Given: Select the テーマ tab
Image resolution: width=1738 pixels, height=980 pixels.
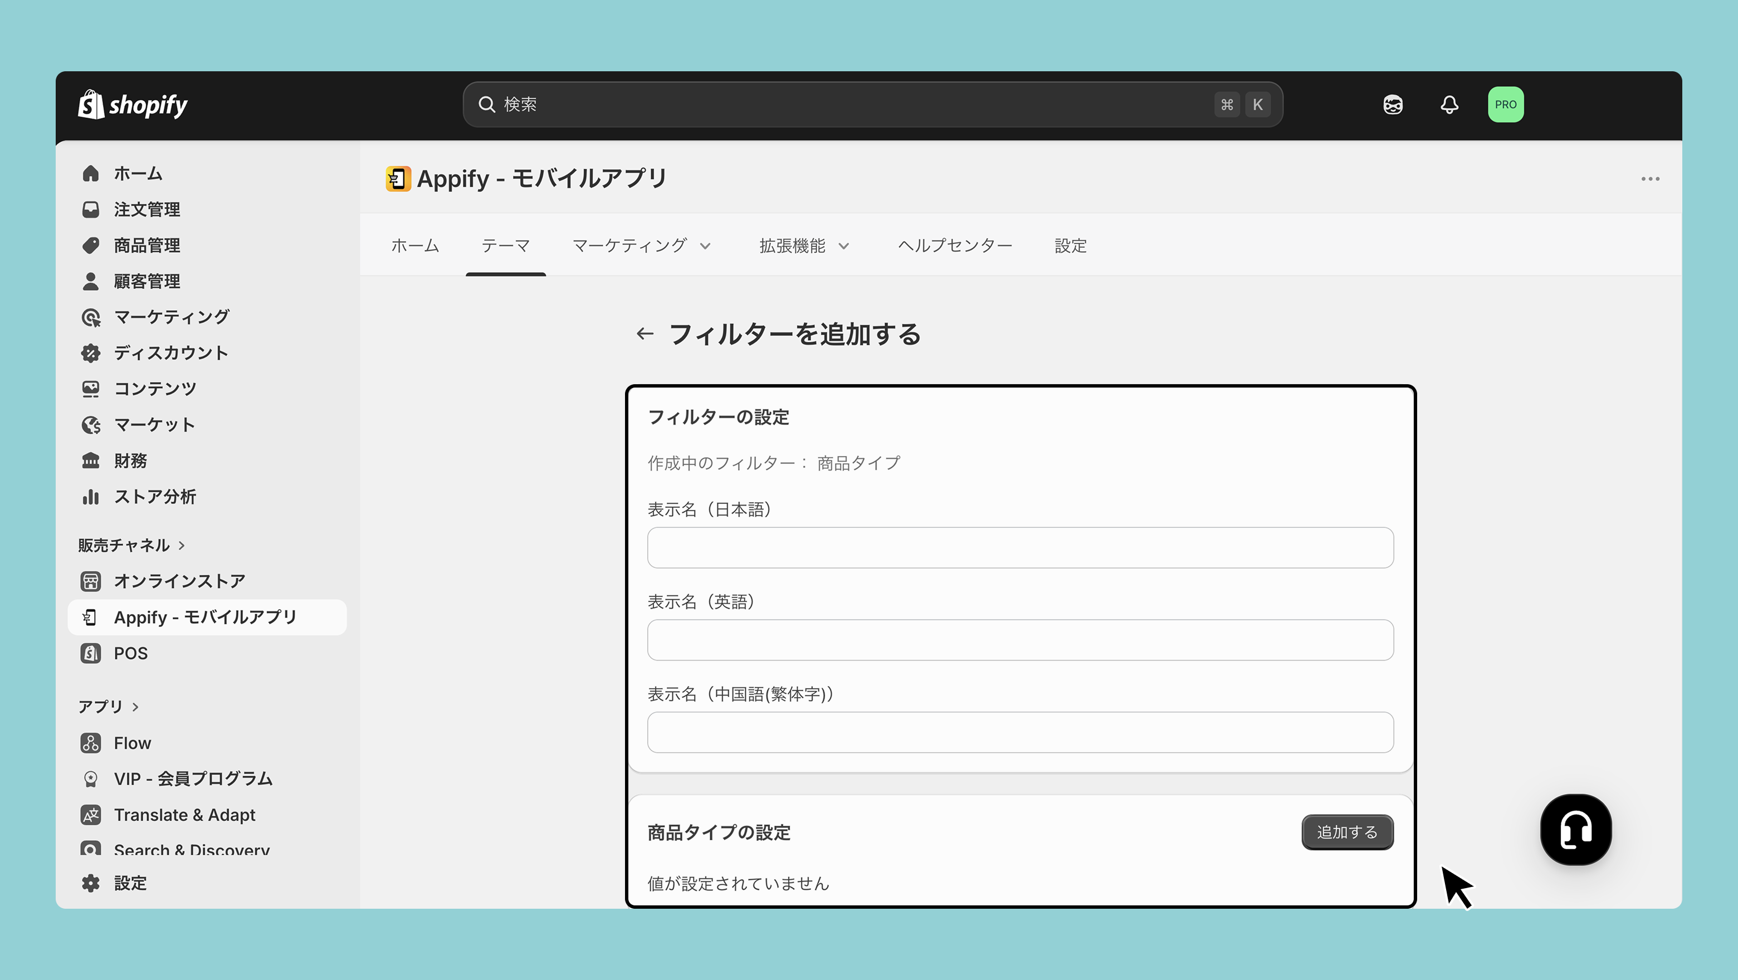Looking at the screenshot, I should pyautogui.click(x=505, y=246).
